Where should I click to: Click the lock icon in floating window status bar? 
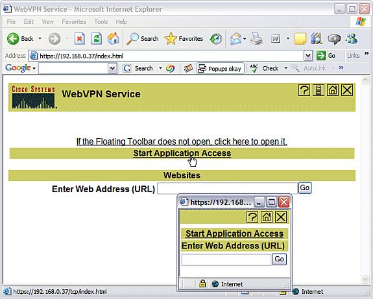pyautogui.click(x=202, y=283)
